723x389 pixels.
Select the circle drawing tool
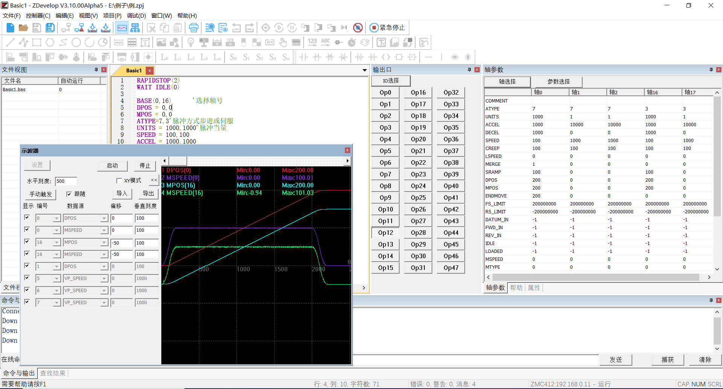(x=76, y=42)
